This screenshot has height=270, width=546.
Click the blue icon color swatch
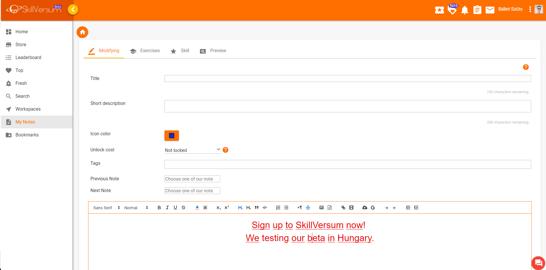pos(172,136)
